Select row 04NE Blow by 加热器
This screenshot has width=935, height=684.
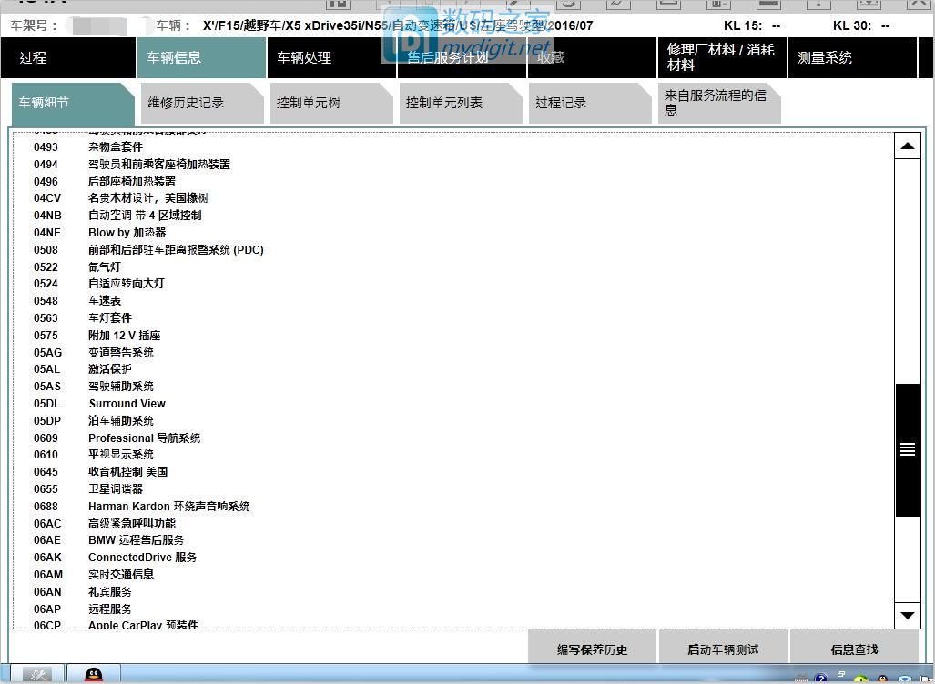[x=99, y=232]
